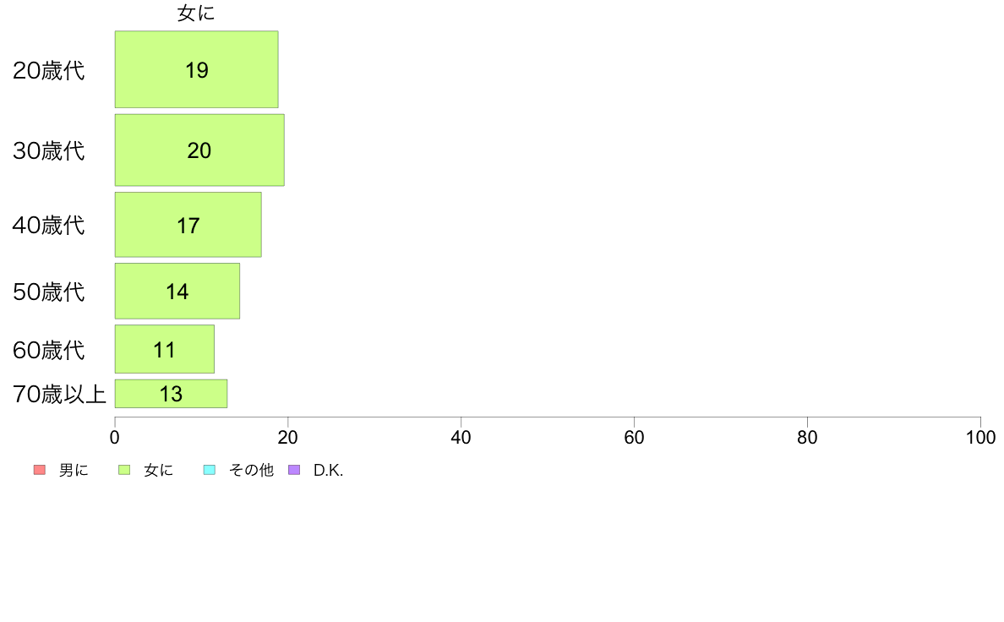The height and width of the screenshot is (622, 1004).
Task: Select the 30歳代 bar showing 20
Action: coord(199,150)
